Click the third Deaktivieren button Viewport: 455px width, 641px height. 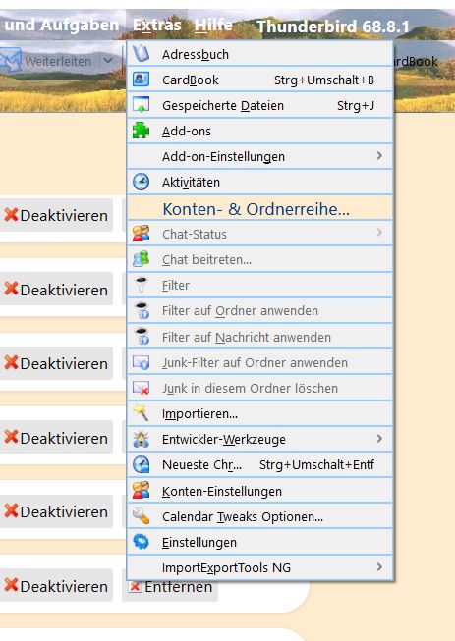(56, 363)
